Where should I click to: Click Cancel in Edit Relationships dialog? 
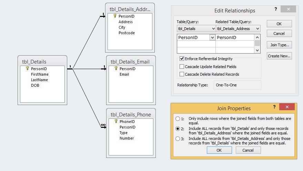coord(279,34)
